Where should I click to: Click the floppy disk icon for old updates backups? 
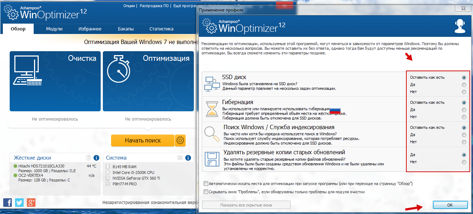click(212, 159)
